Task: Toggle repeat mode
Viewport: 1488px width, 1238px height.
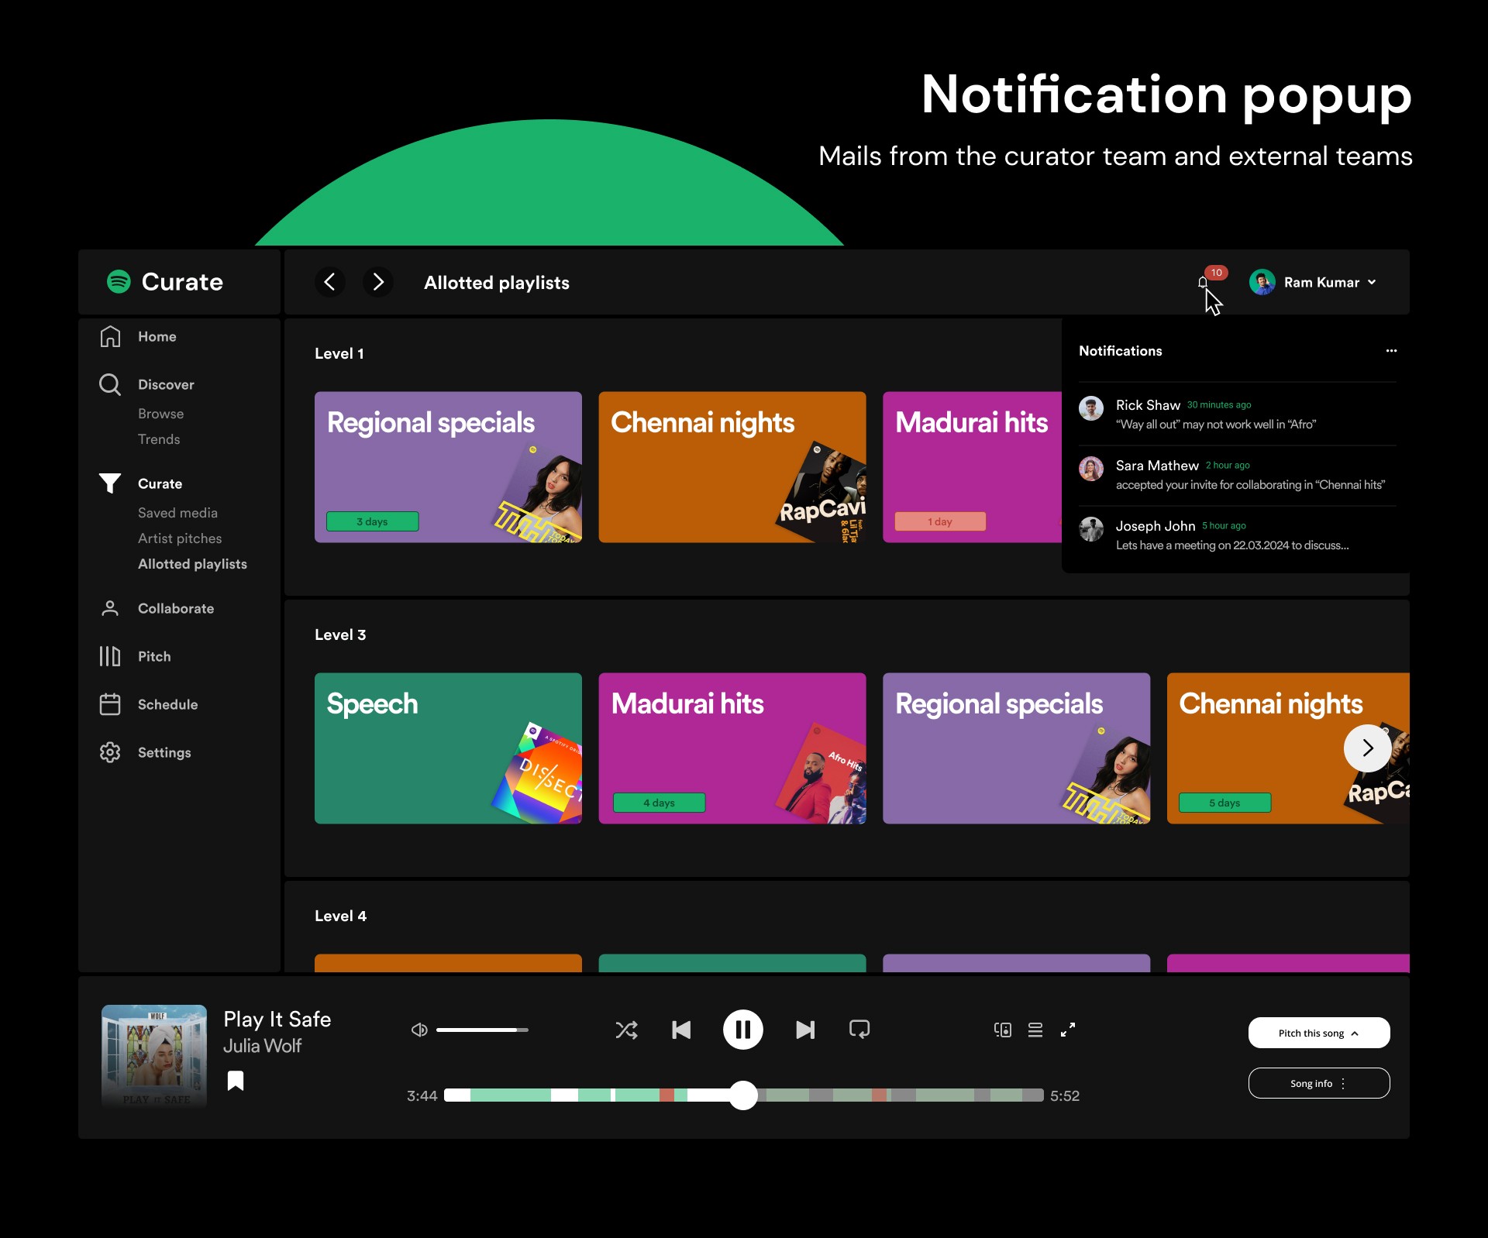Action: (x=859, y=1030)
